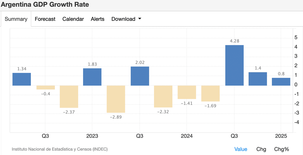Click the bar labeled -1.69
Image resolution: width=303 pixels, height=155 pixels.
[x=210, y=94]
